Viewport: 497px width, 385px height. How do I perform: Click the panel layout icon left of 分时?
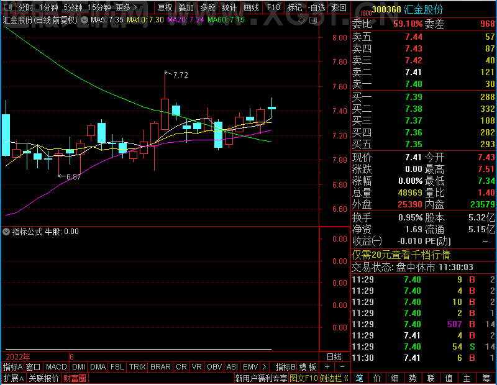pyautogui.click(x=8, y=7)
